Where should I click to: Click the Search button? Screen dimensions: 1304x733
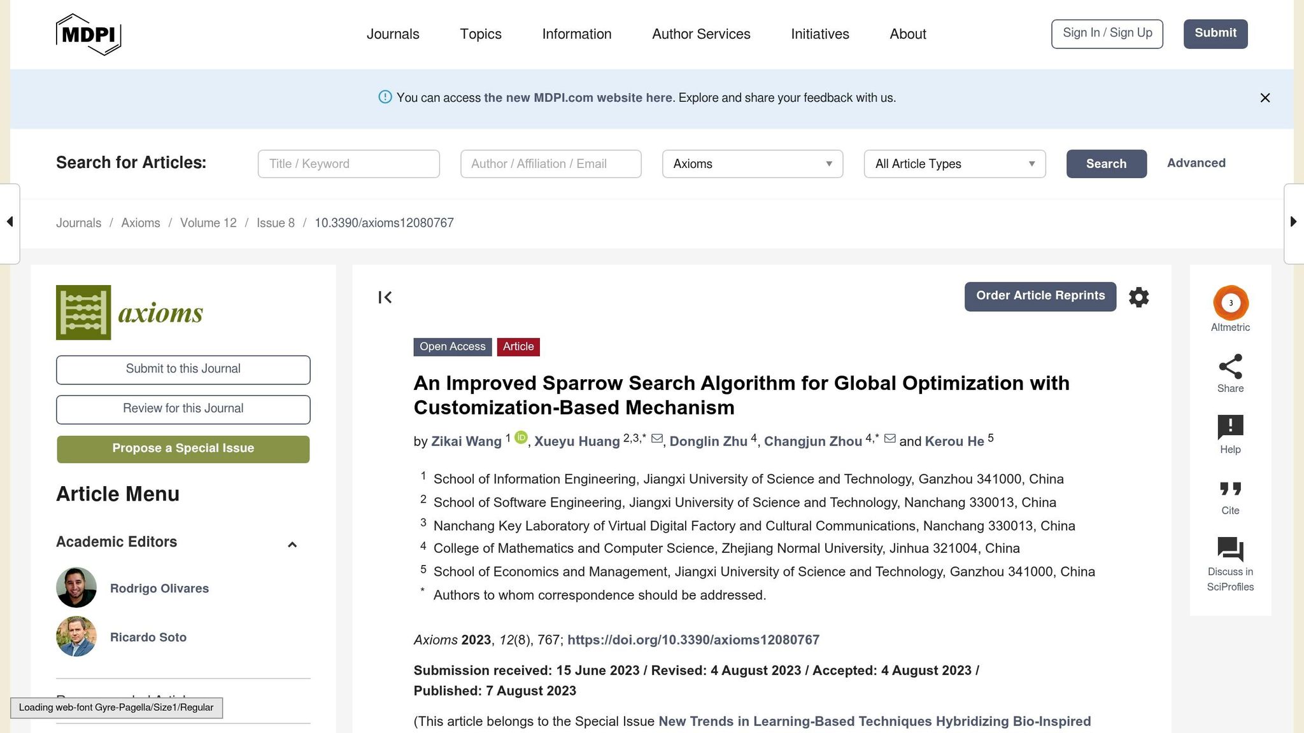point(1107,164)
